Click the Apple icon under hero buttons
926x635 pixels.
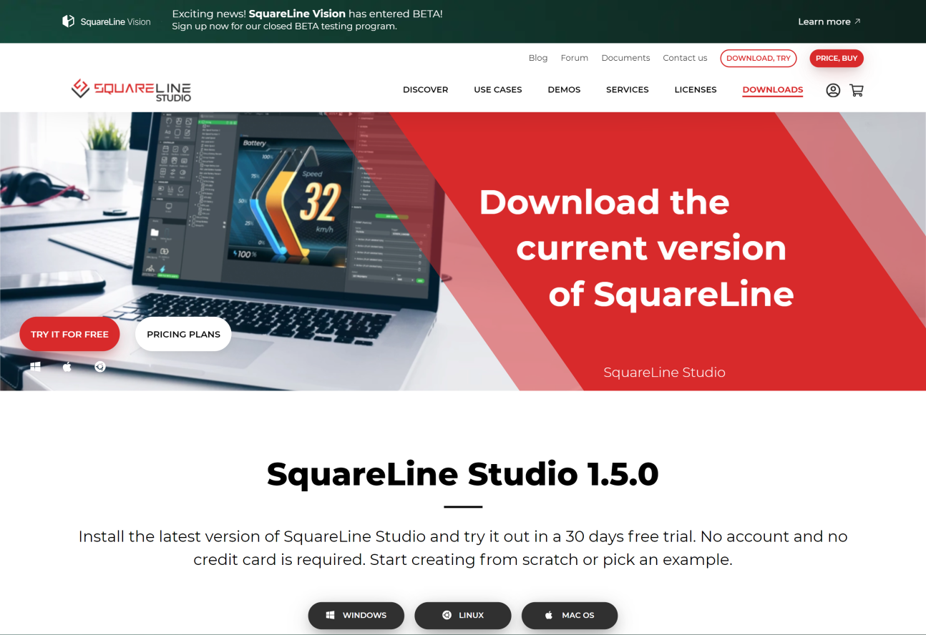pos(67,366)
